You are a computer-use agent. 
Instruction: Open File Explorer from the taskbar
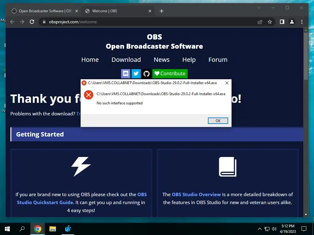[53, 229]
